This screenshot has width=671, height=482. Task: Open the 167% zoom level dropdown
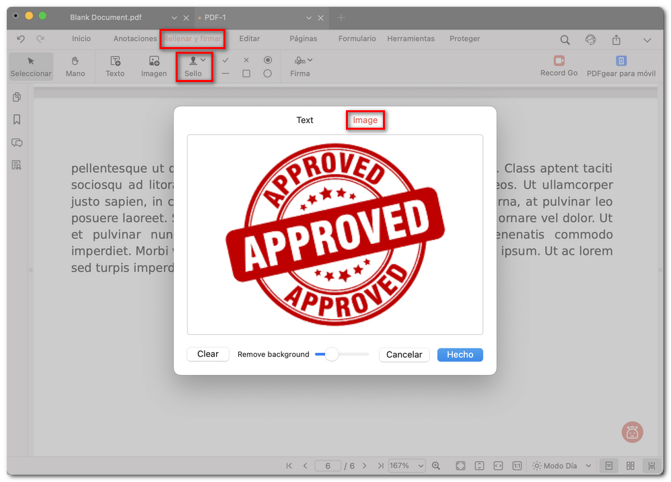coord(407,466)
